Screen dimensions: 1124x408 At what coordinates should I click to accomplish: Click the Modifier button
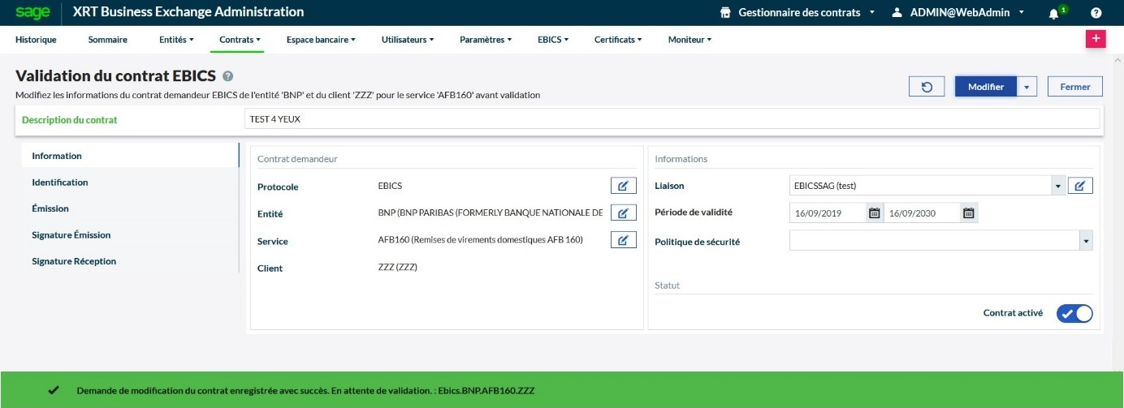click(x=986, y=87)
